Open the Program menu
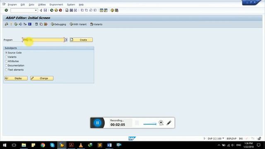This screenshot has width=265, height=149. 12,5
